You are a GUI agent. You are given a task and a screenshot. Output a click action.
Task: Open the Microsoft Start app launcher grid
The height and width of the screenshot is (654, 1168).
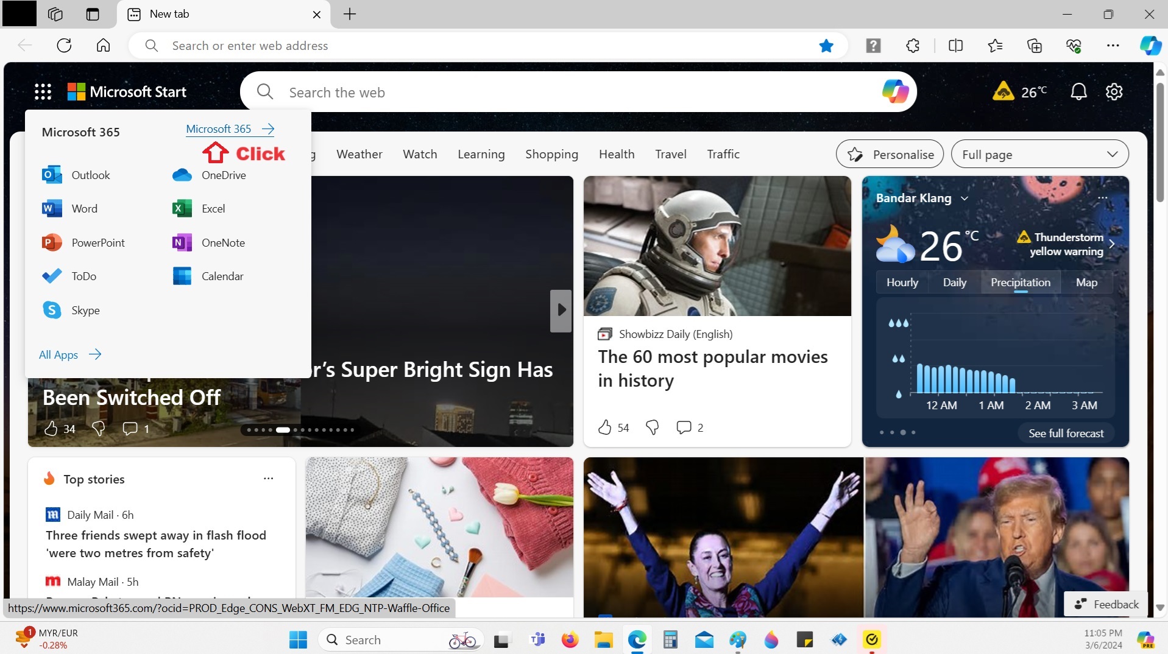click(x=43, y=92)
